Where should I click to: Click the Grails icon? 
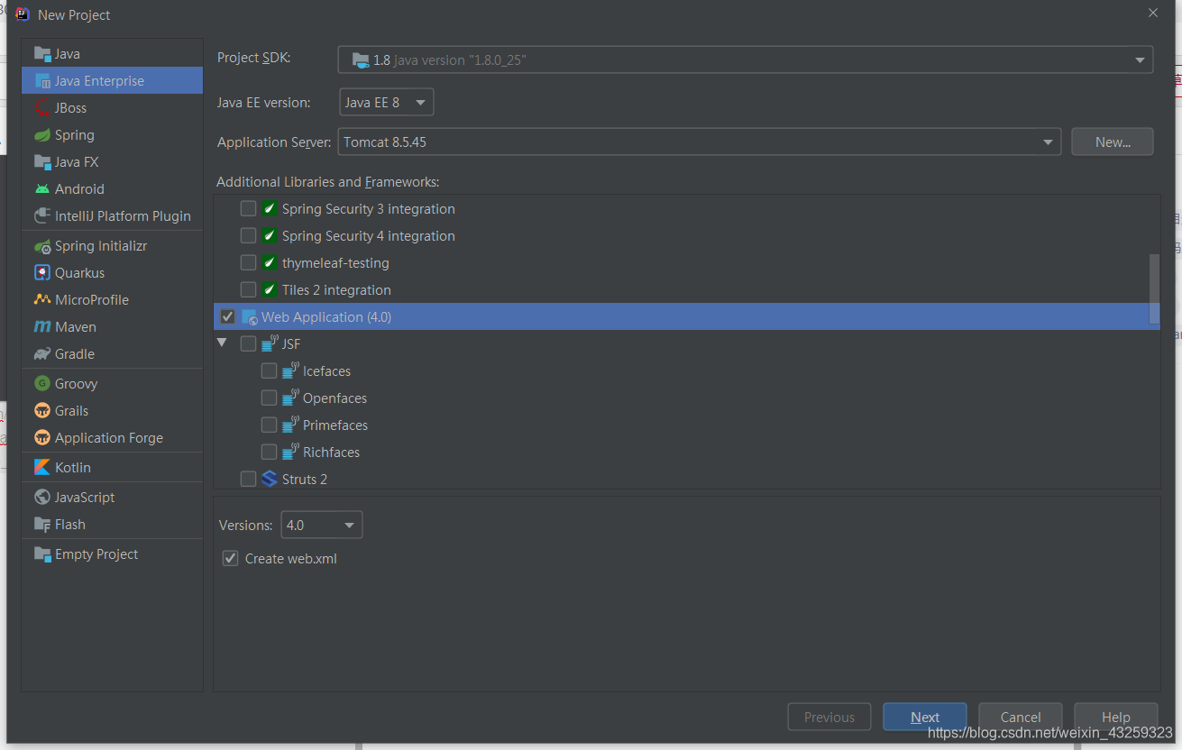[42, 411]
